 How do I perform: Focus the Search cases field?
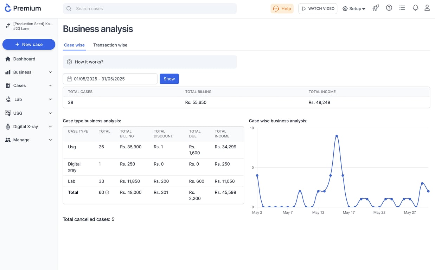tap(150, 8)
